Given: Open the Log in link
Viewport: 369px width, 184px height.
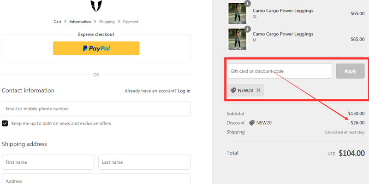Looking at the screenshot, I should [x=184, y=91].
